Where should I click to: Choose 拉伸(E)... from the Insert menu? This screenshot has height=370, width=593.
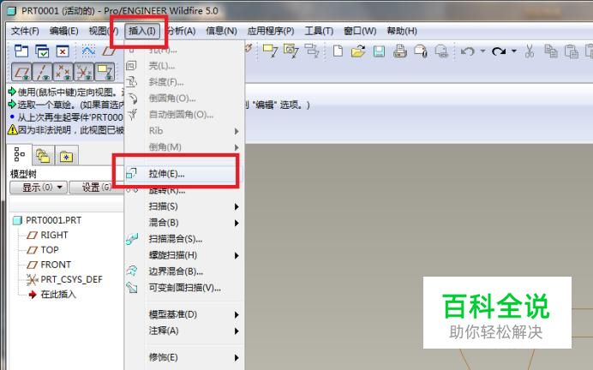(184, 174)
